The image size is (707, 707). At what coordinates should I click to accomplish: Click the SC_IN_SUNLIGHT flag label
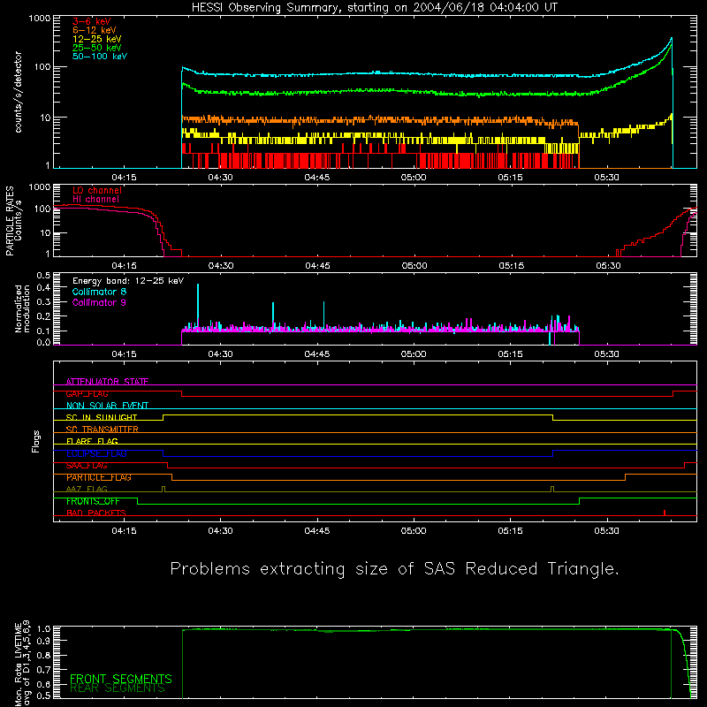point(102,417)
